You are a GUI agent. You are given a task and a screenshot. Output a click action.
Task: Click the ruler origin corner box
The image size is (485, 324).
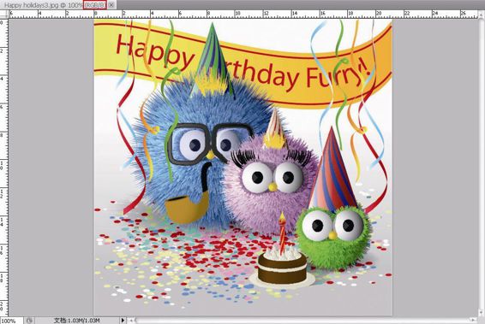(4, 14)
